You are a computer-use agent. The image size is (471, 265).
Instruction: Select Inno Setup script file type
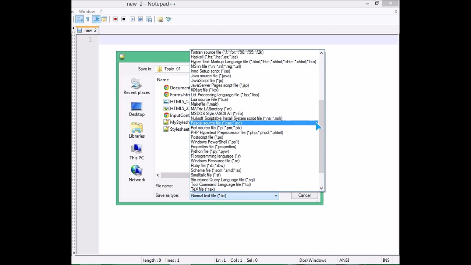click(x=254, y=71)
